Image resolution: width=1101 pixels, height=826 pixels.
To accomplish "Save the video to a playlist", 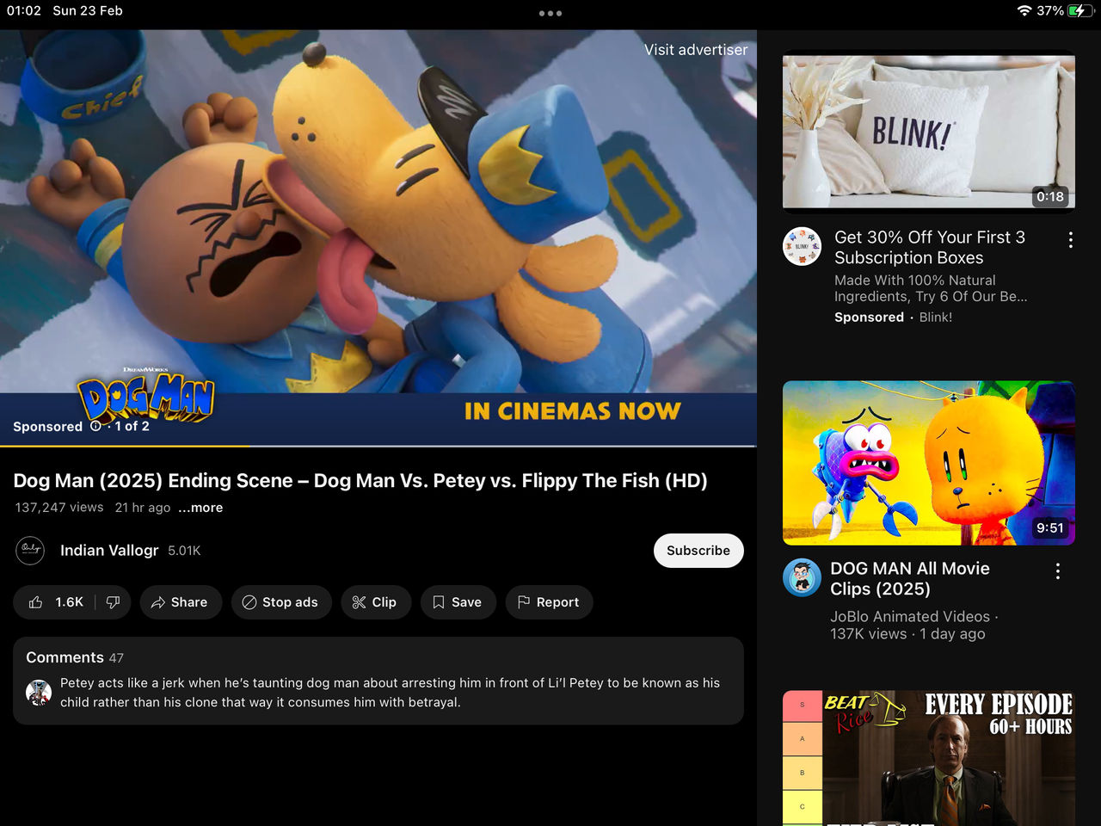I will click(458, 602).
